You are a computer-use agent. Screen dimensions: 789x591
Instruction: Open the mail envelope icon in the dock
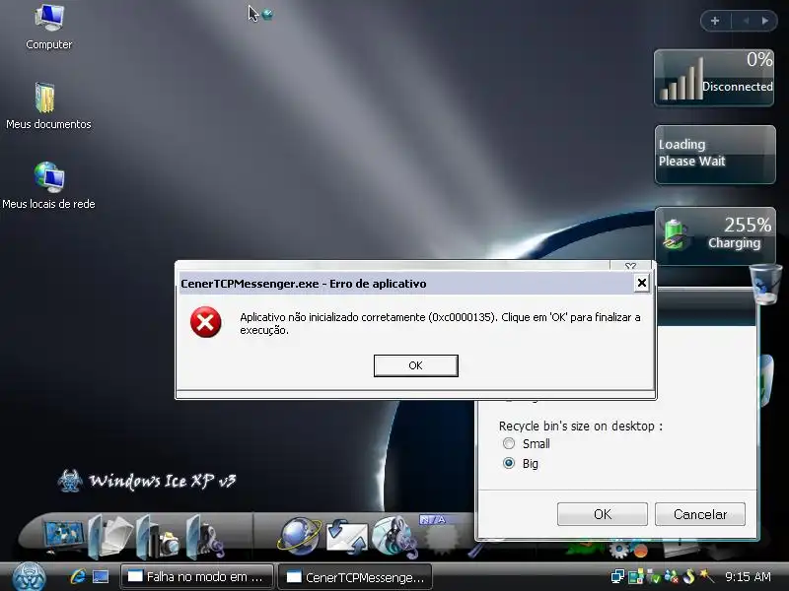346,538
